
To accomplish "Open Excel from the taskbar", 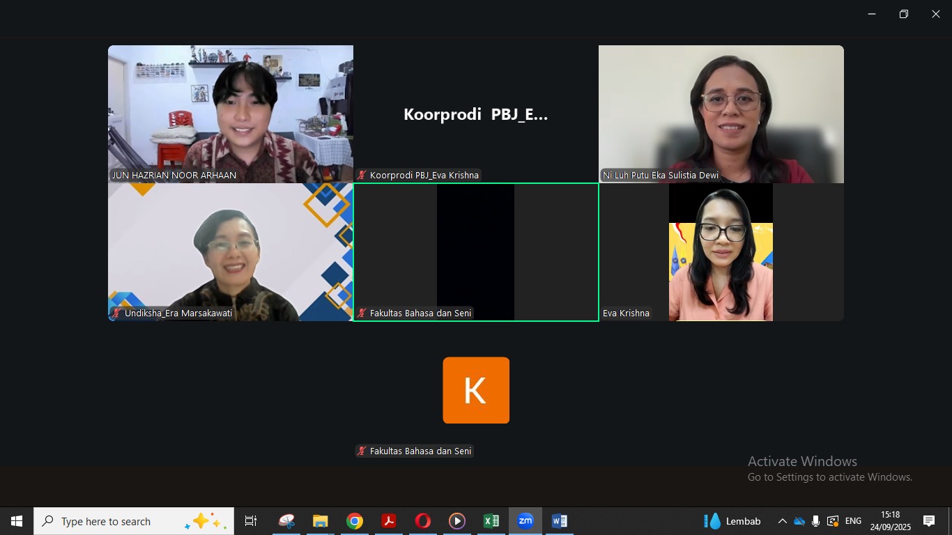I will click(491, 521).
